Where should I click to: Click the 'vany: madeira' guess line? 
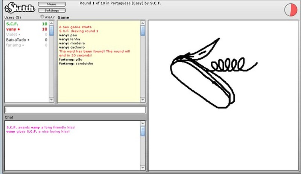click(72, 43)
